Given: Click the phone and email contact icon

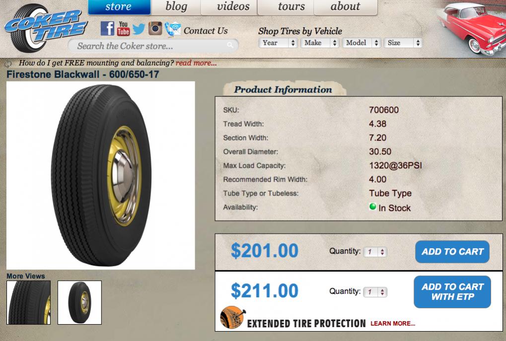Looking at the screenshot, I should click(173, 29).
